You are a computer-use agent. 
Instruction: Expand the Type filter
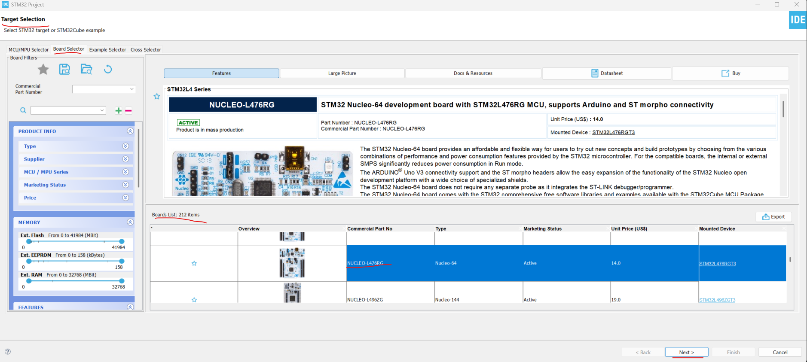125,146
